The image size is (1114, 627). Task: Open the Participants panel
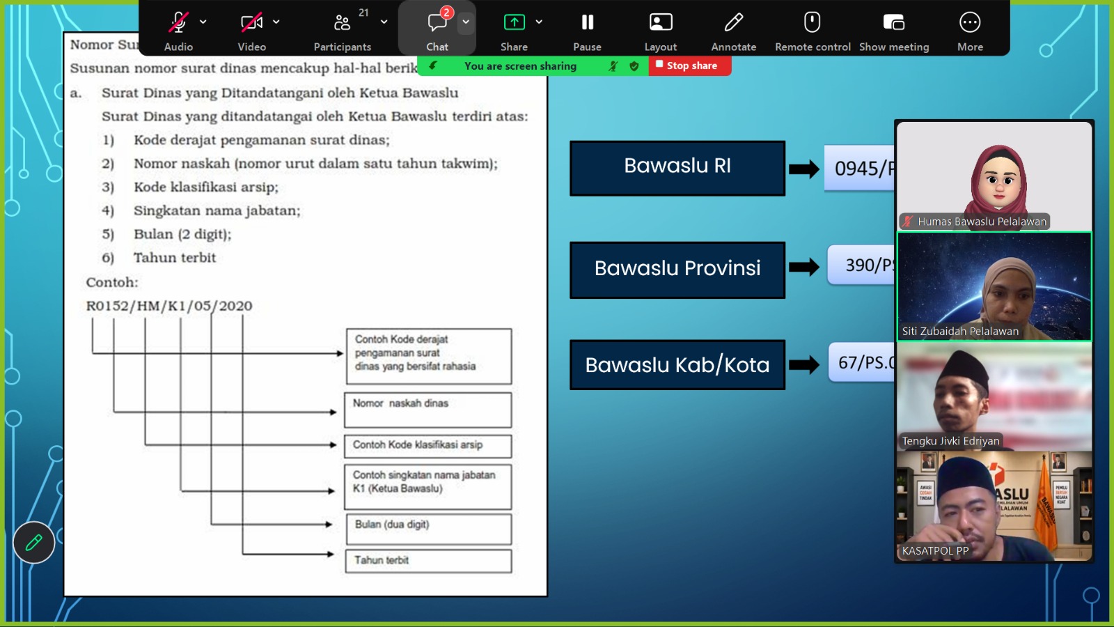[x=342, y=29]
